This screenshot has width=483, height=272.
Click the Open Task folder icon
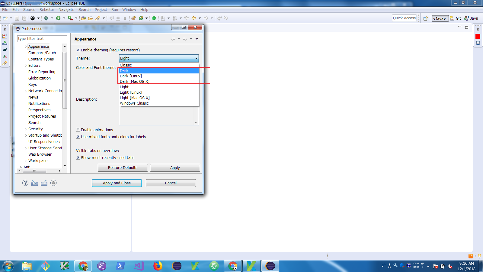tap(90, 18)
